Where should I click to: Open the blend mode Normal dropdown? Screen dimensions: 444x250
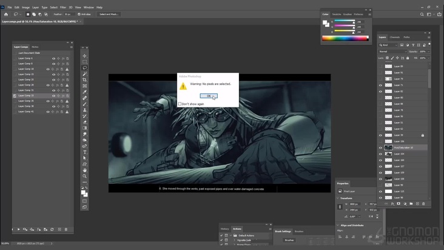(x=392, y=52)
